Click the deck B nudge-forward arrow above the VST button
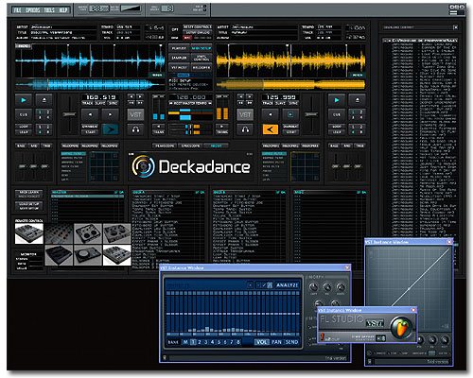This screenshot has width=473, height=378. pyautogui.click(x=250, y=96)
